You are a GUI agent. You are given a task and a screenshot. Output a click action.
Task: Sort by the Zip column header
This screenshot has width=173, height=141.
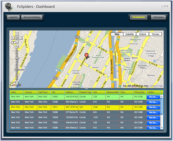click(57, 92)
